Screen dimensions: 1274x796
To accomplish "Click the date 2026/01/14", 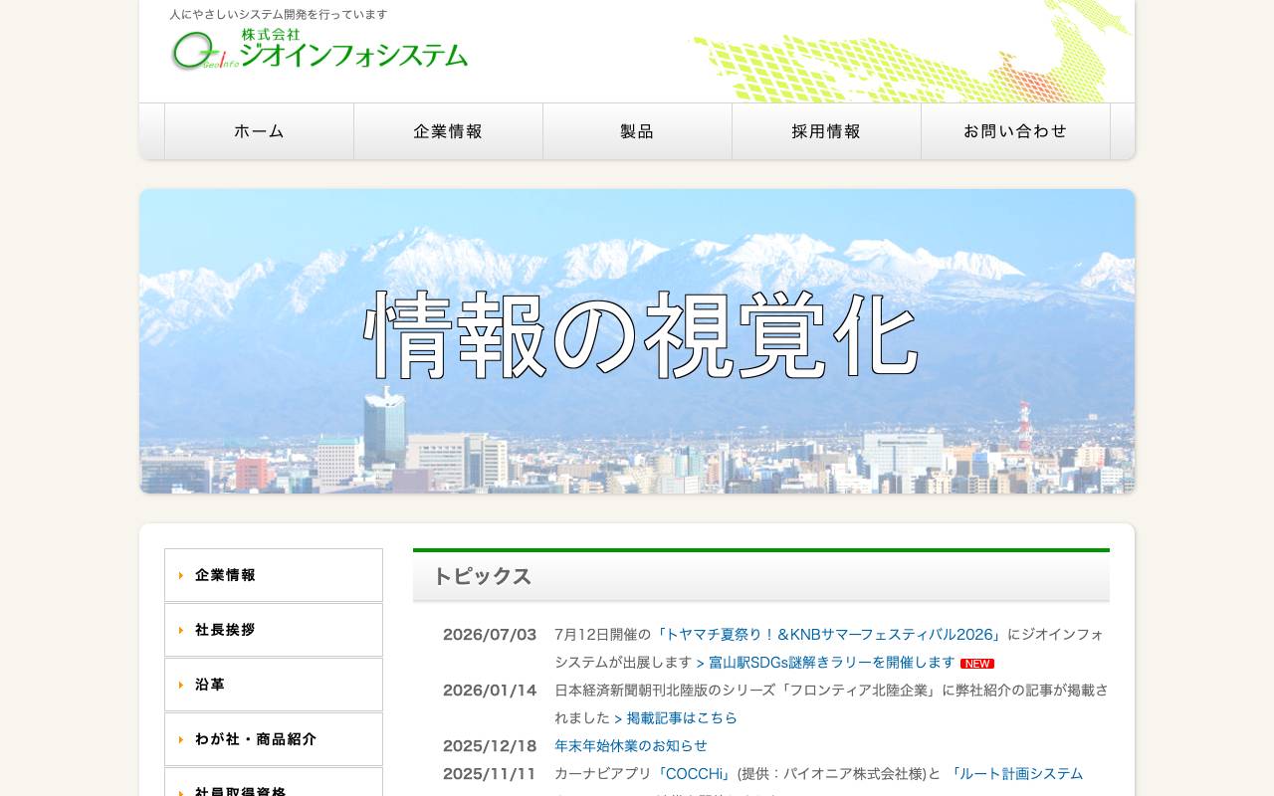I will (490, 691).
